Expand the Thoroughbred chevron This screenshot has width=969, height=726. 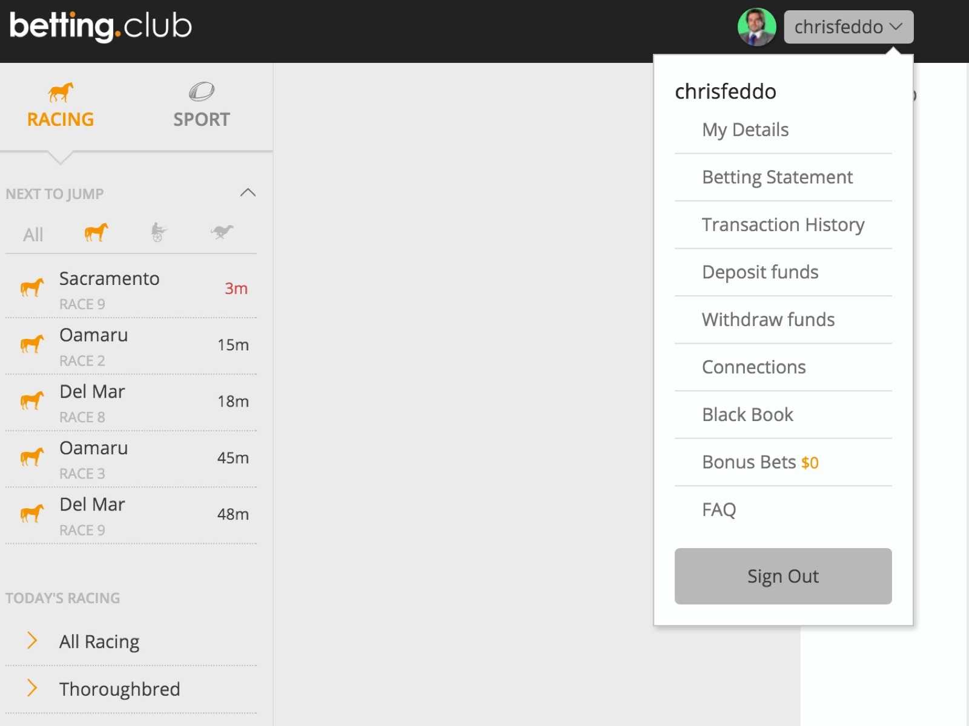[32, 688]
